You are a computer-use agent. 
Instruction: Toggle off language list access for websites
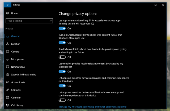pos(62,71)
